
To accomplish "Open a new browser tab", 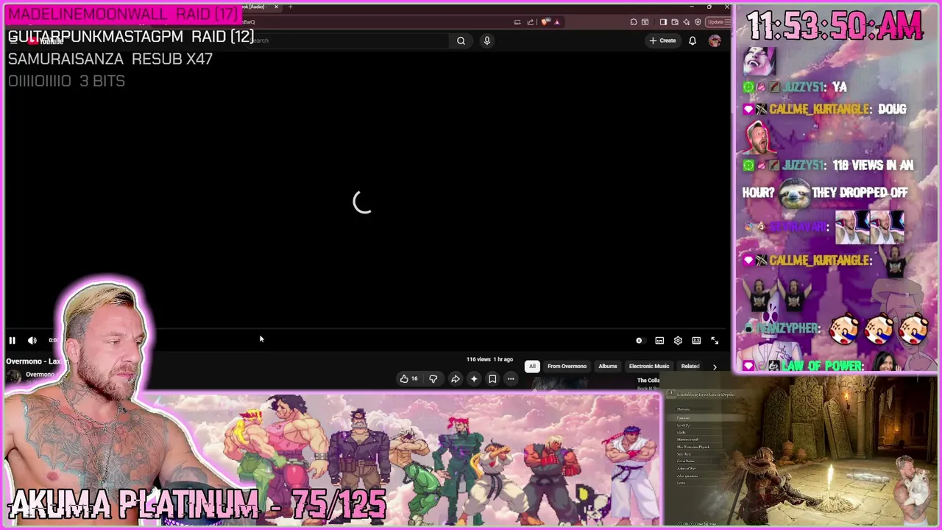I will pyautogui.click(x=290, y=7).
